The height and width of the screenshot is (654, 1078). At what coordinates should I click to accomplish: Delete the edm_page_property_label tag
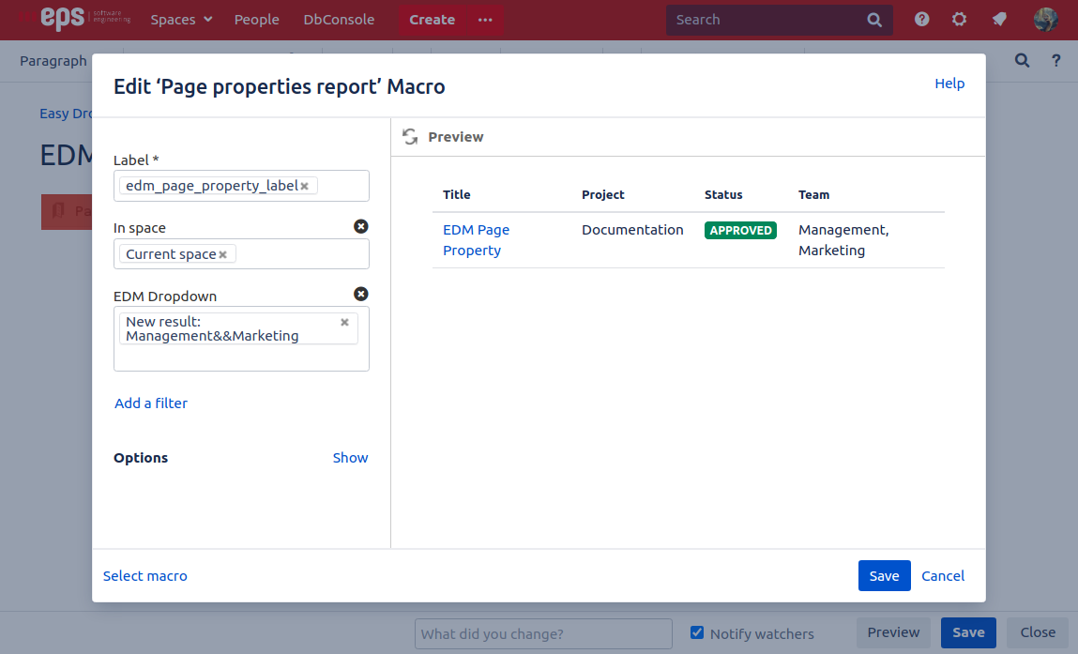pos(304,187)
